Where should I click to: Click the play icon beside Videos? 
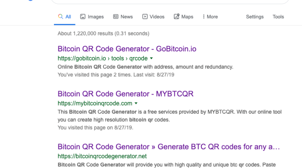click(145, 17)
